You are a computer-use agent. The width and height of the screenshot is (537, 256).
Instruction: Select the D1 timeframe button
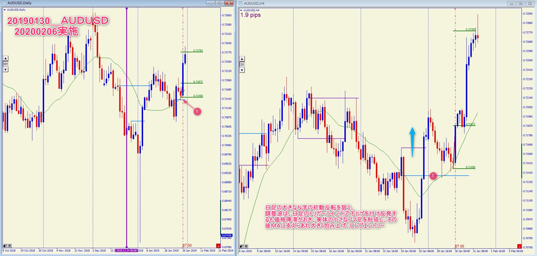coord(242,65)
